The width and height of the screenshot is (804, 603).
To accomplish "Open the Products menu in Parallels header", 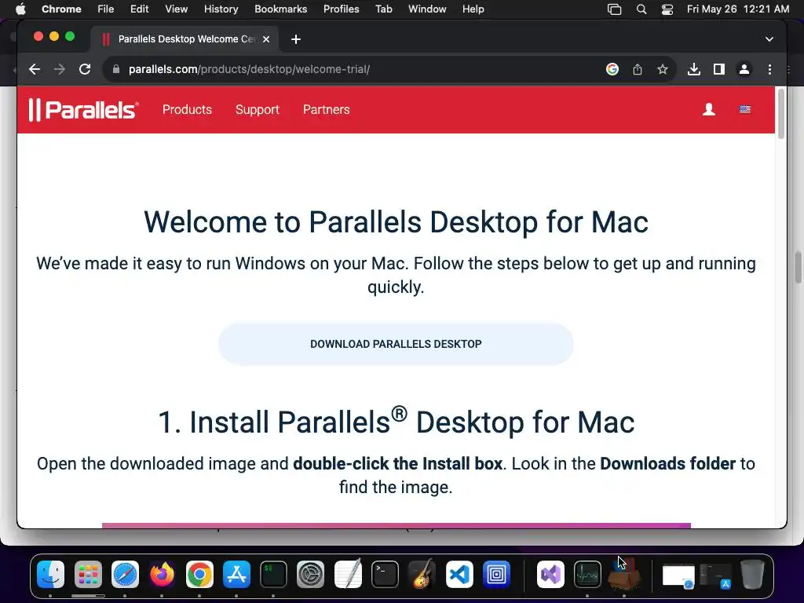I will point(187,110).
